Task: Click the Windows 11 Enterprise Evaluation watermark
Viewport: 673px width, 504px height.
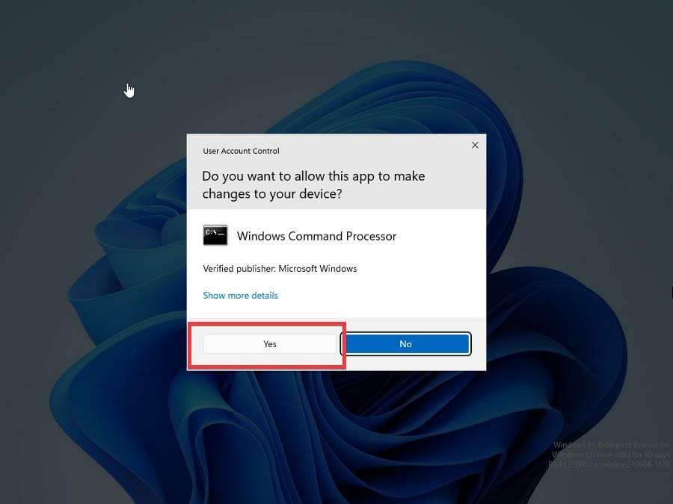Action: pos(611,444)
